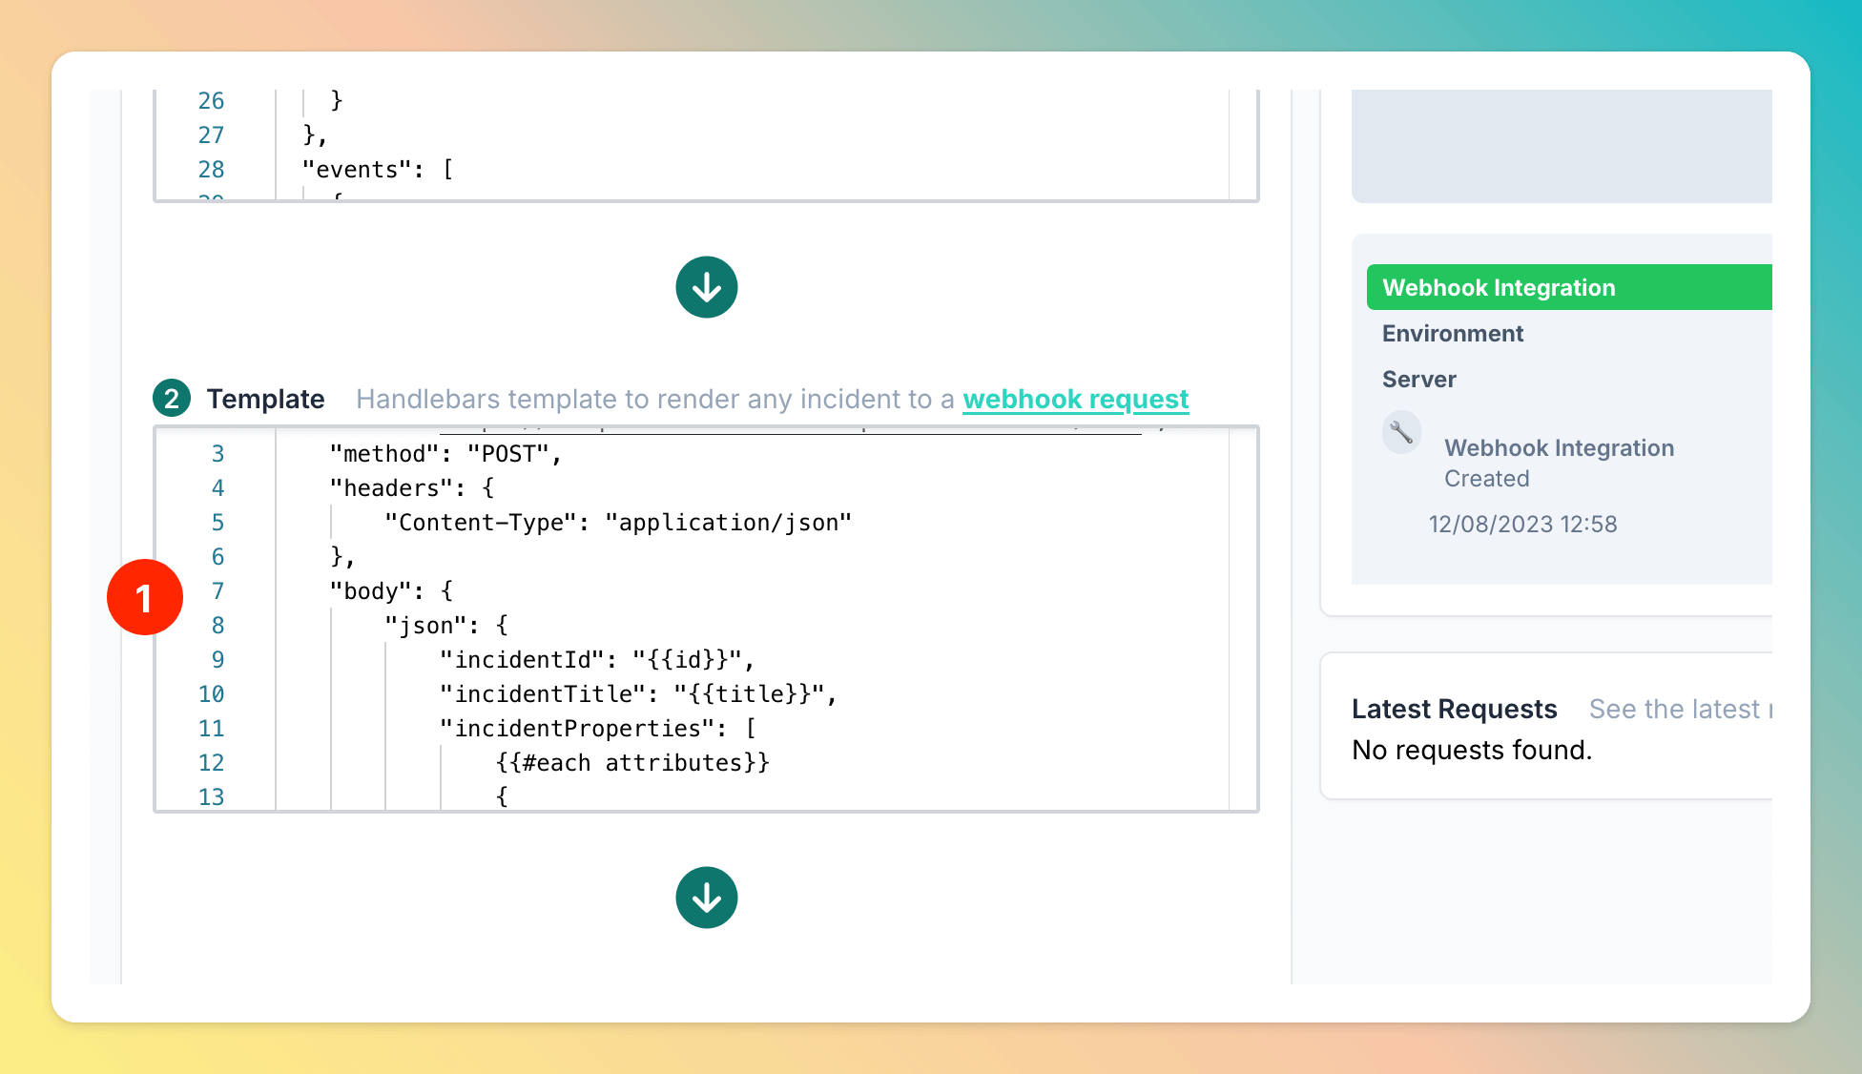Place cursor on "method": "POST" line
Image resolution: width=1862 pixels, height=1074 pixels.
[445, 454]
